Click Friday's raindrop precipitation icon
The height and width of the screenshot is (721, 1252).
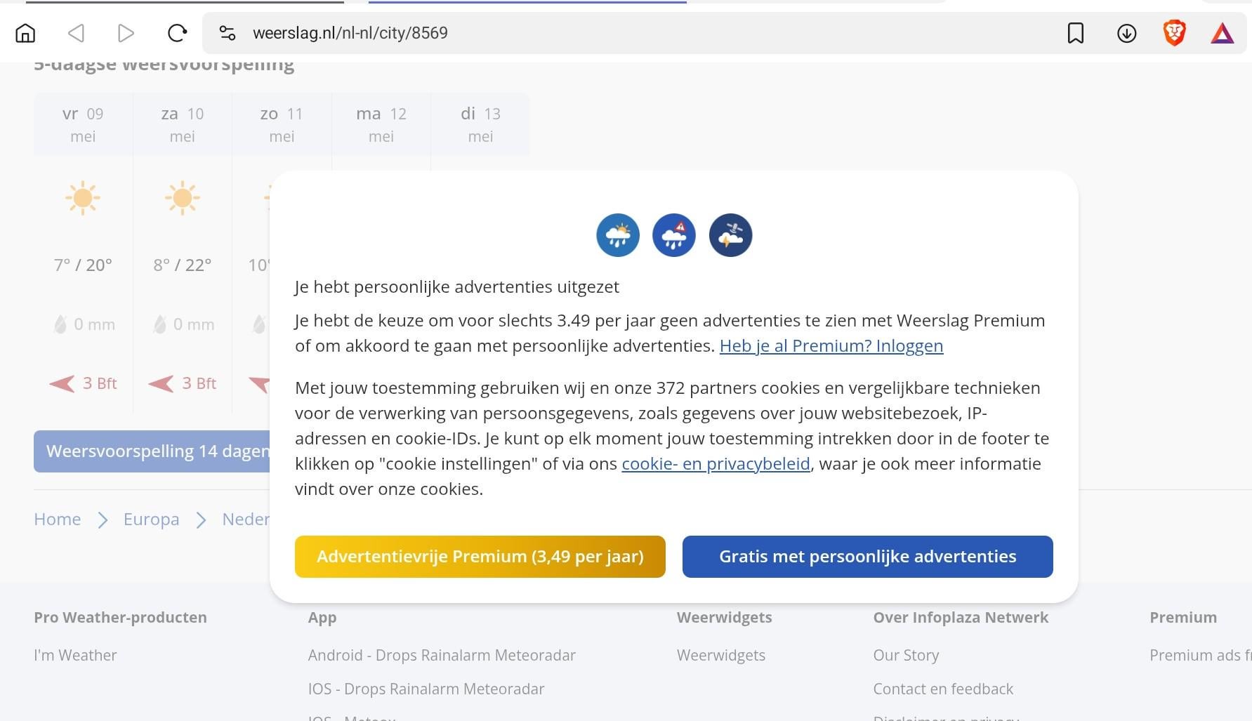coord(60,324)
